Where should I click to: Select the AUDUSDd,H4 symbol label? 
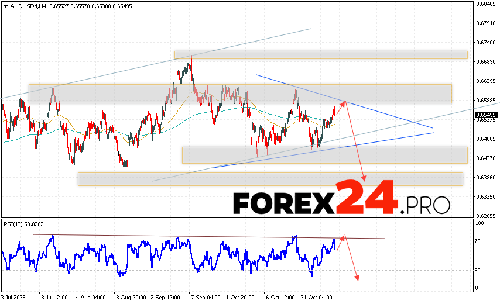coord(27,5)
